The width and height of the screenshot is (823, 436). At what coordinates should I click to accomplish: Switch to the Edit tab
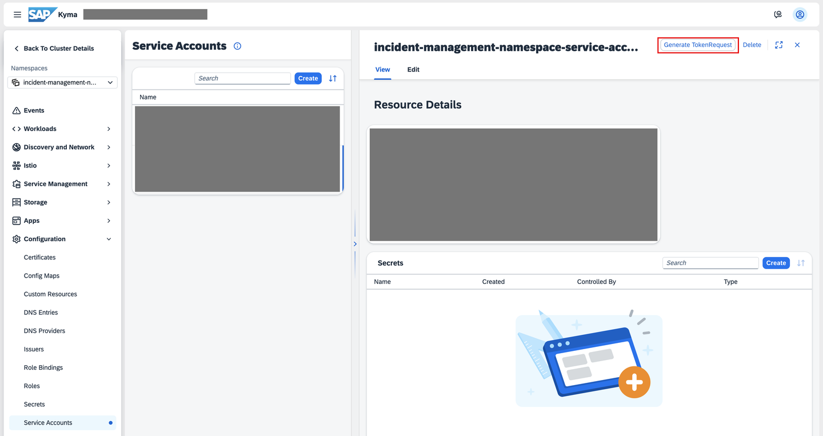click(413, 70)
